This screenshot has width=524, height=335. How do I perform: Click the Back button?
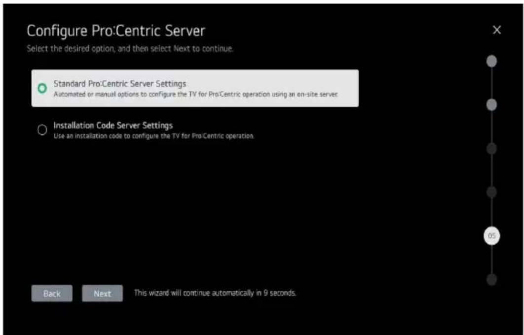(52, 293)
